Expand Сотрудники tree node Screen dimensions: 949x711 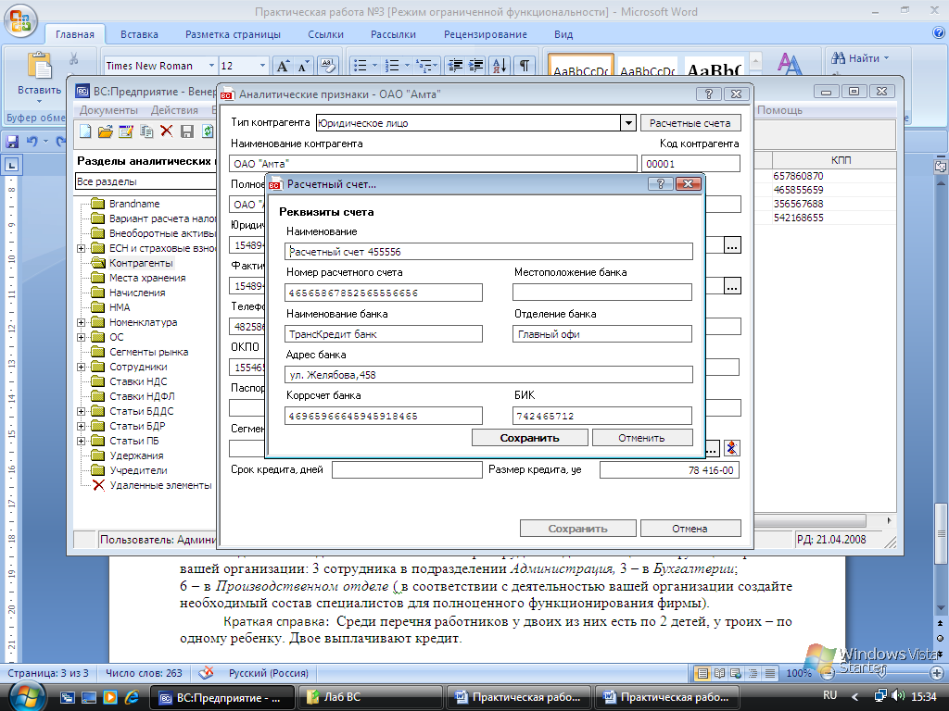point(82,367)
